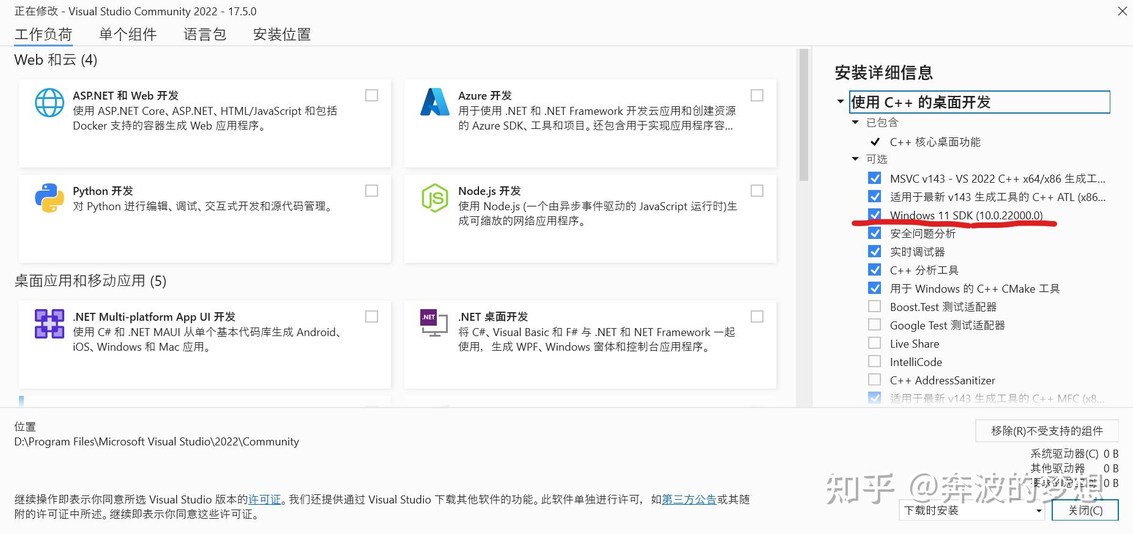Click the 桌面应用和移动应用 (5) heading
This screenshot has height=534, width=1133.
[x=91, y=281]
